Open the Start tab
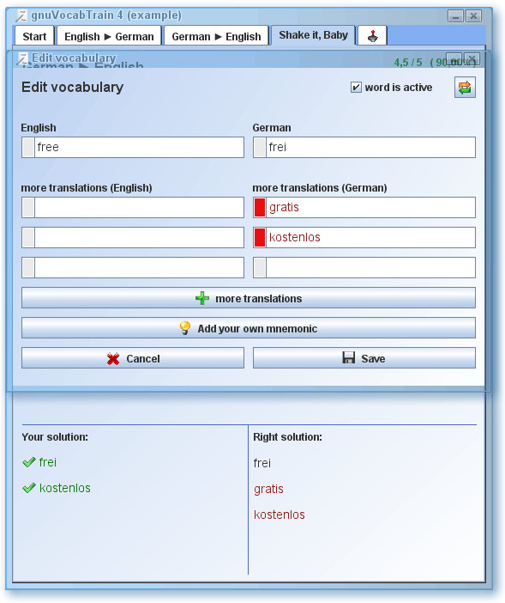Screen dimensions: 505x603 tap(34, 36)
